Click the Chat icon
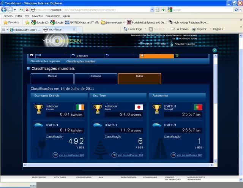Image resolution: width=243 pixels, height=188 pixels. (x=158, y=44)
